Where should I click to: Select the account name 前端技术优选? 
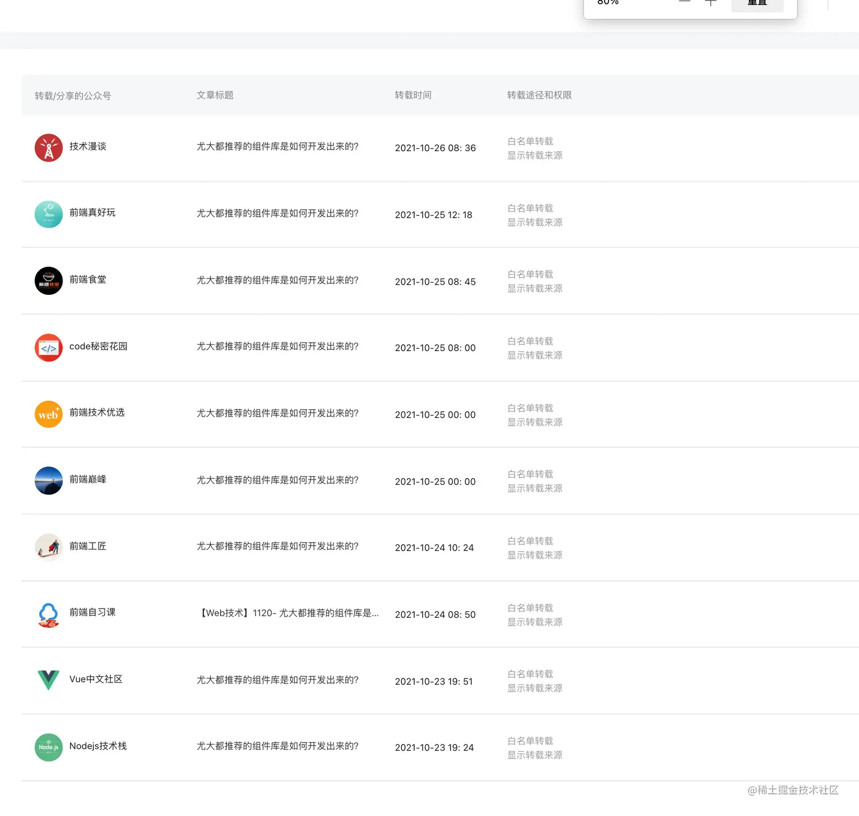(x=97, y=413)
